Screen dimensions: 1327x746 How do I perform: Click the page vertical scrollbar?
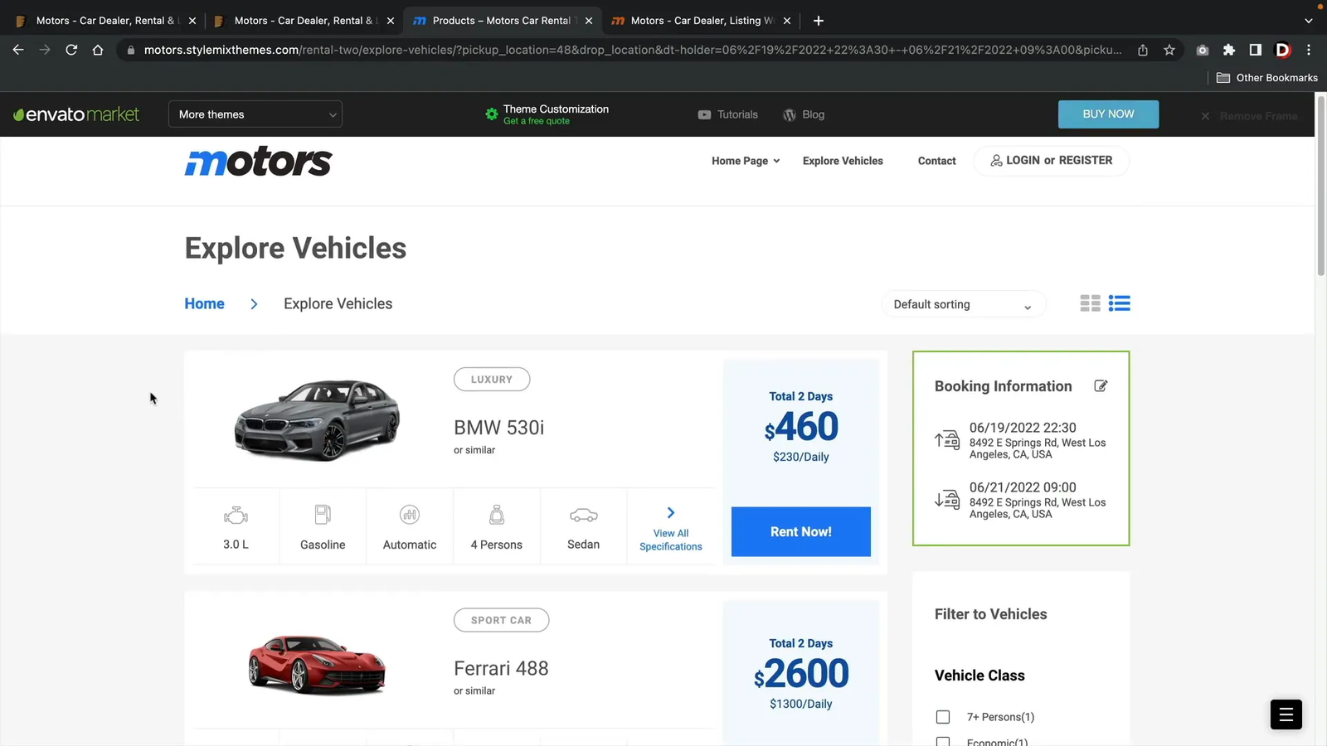(1320, 186)
